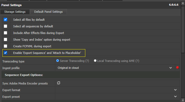Click the 'Transcoding type' label
Viewport: 185px width, 102px height.
pos(13,61)
